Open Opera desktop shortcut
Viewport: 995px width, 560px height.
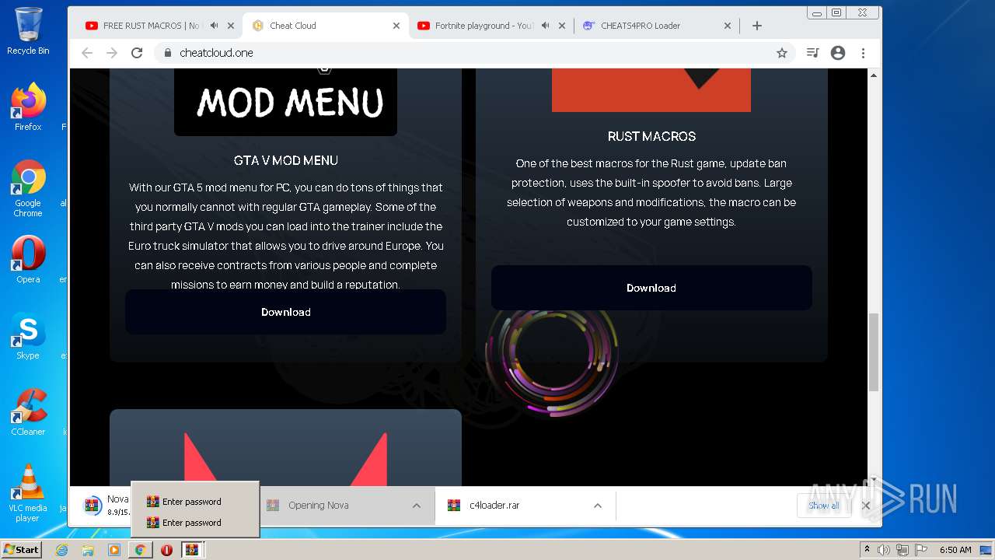tap(28, 259)
